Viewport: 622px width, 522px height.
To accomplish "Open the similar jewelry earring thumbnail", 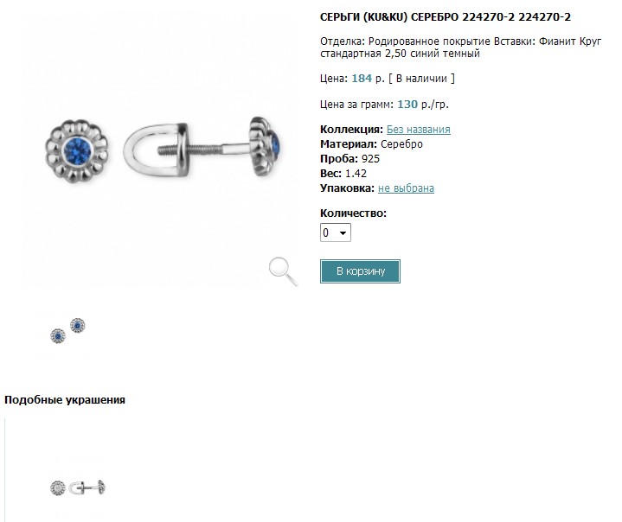I will click(78, 487).
